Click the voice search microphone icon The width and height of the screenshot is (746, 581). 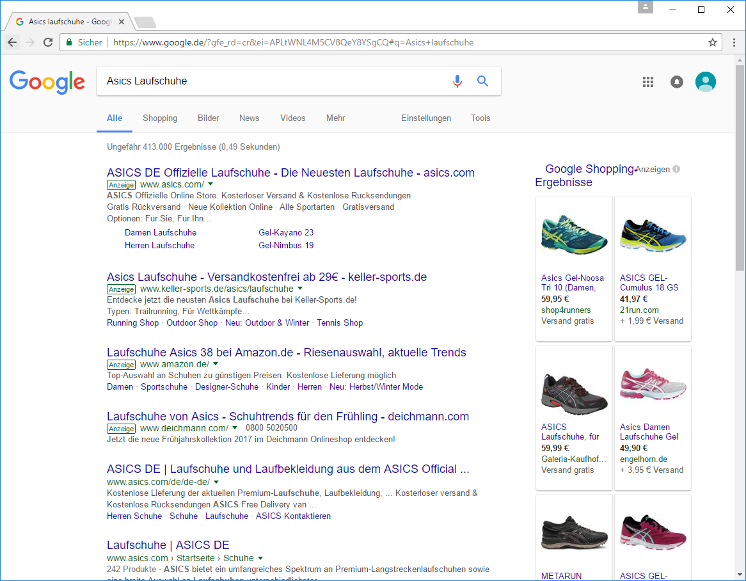click(x=457, y=81)
